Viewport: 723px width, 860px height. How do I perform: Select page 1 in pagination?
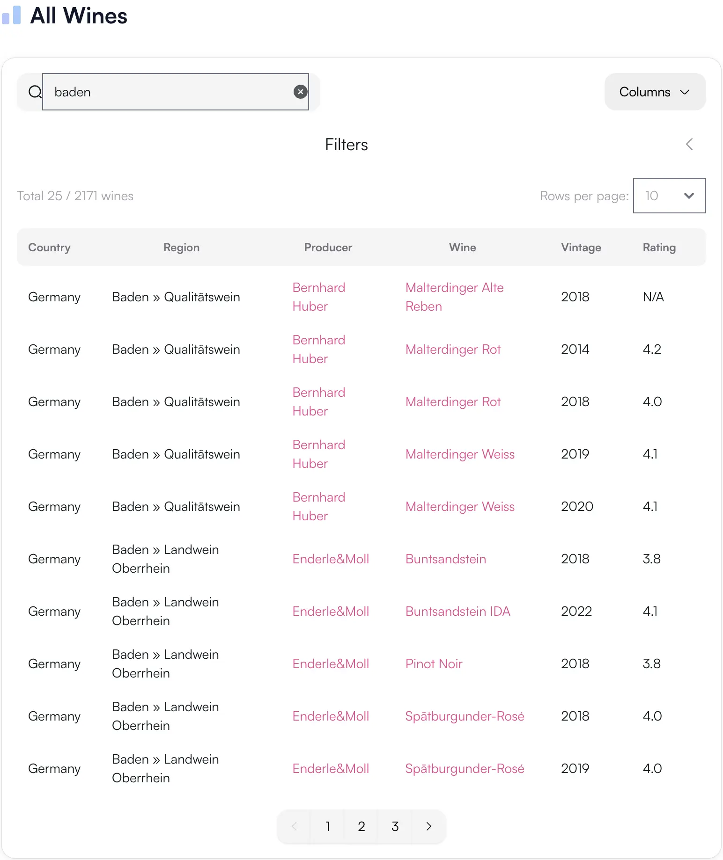point(327,826)
